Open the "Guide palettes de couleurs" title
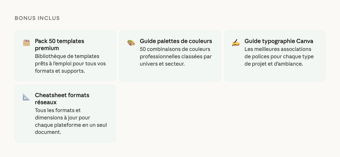Screen dimensions: 340x157 pos(176,41)
